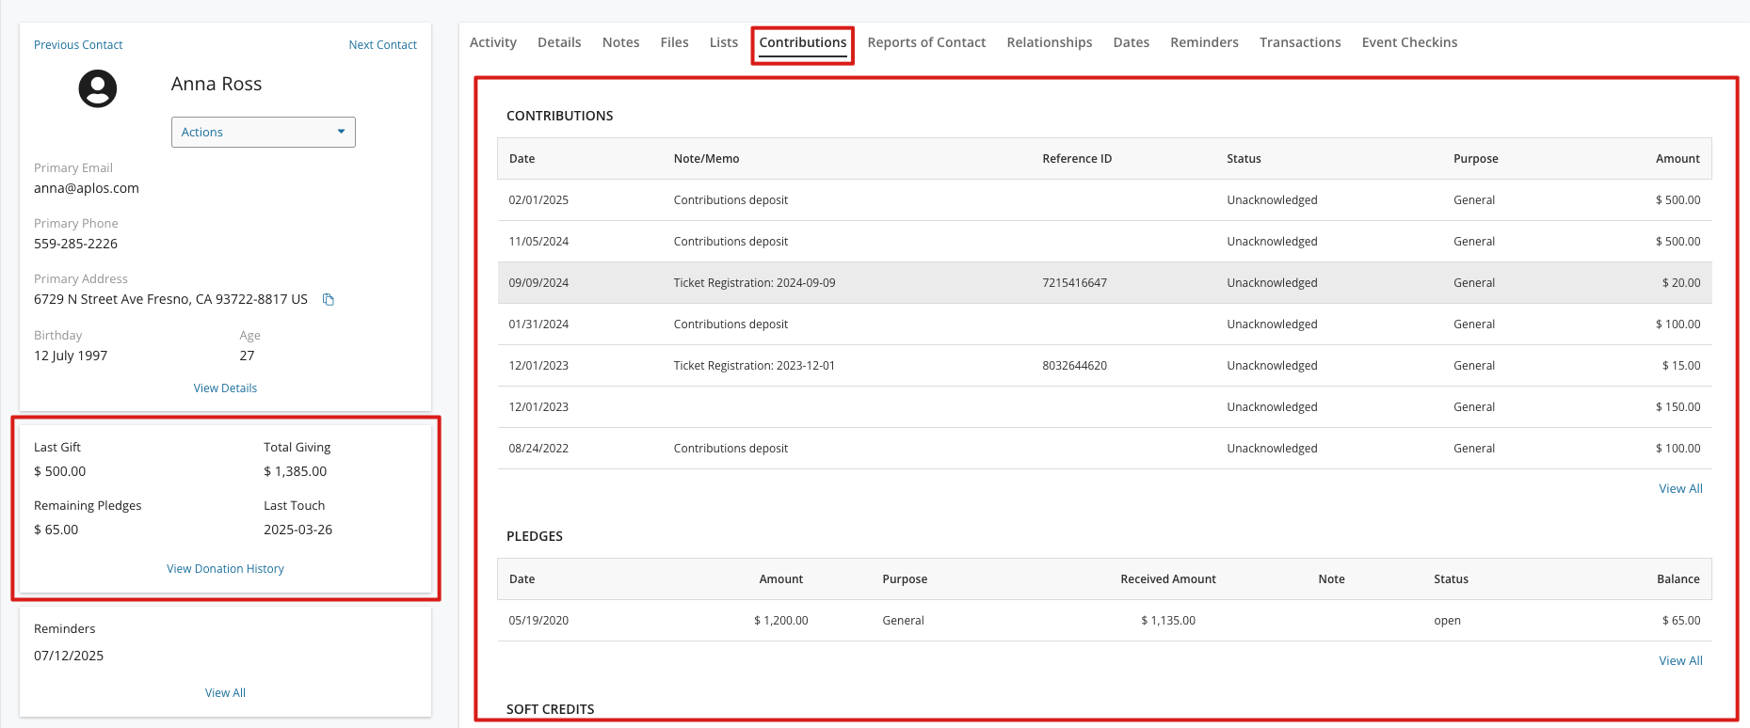
Task: Click the Last Touch date 2025-03-26
Action: click(x=297, y=530)
